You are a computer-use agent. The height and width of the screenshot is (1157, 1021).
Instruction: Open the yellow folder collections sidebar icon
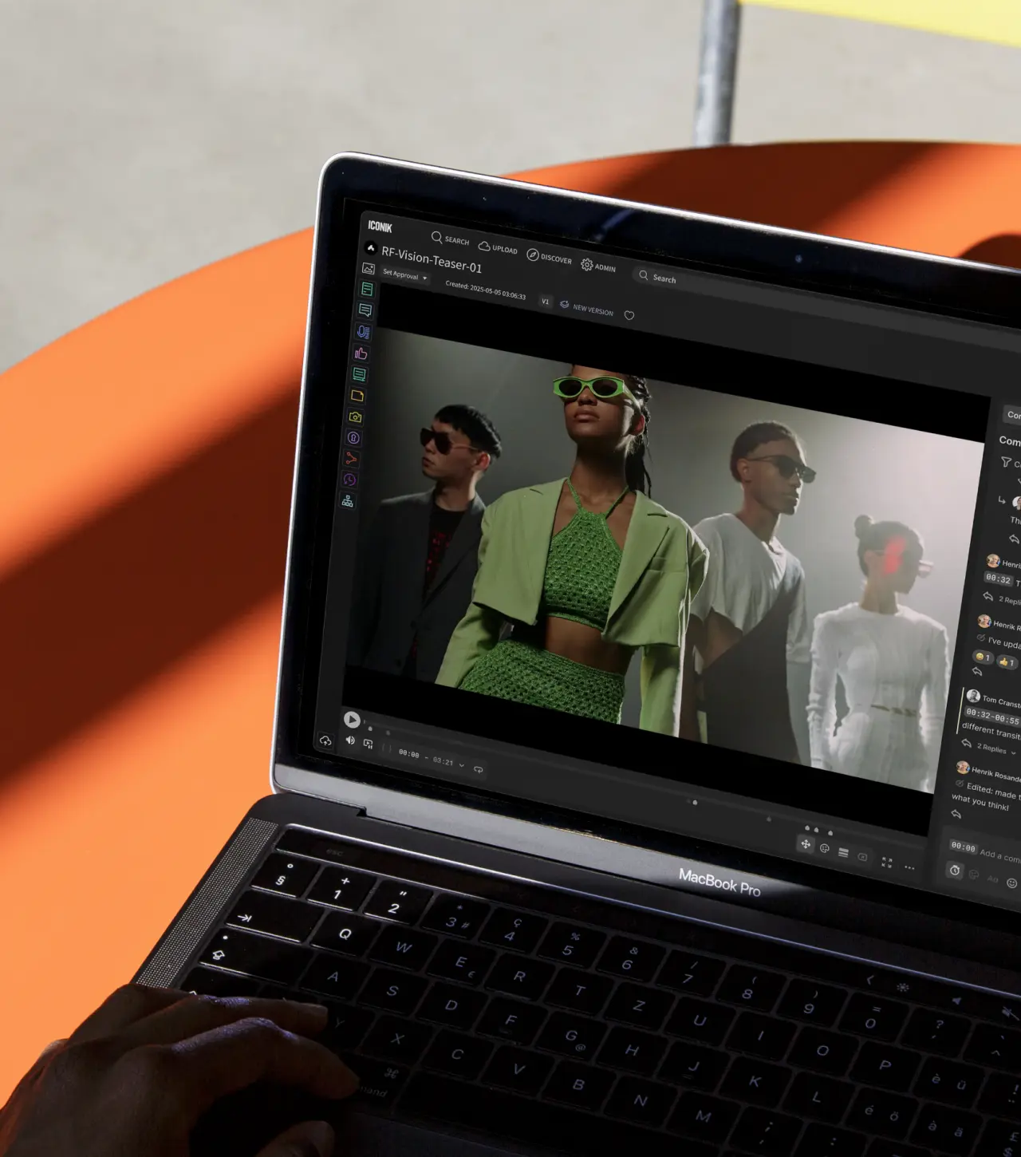pos(357,396)
